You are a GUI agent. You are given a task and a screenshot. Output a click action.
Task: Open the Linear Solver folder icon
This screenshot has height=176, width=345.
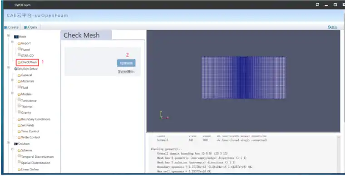pos(19,170)
